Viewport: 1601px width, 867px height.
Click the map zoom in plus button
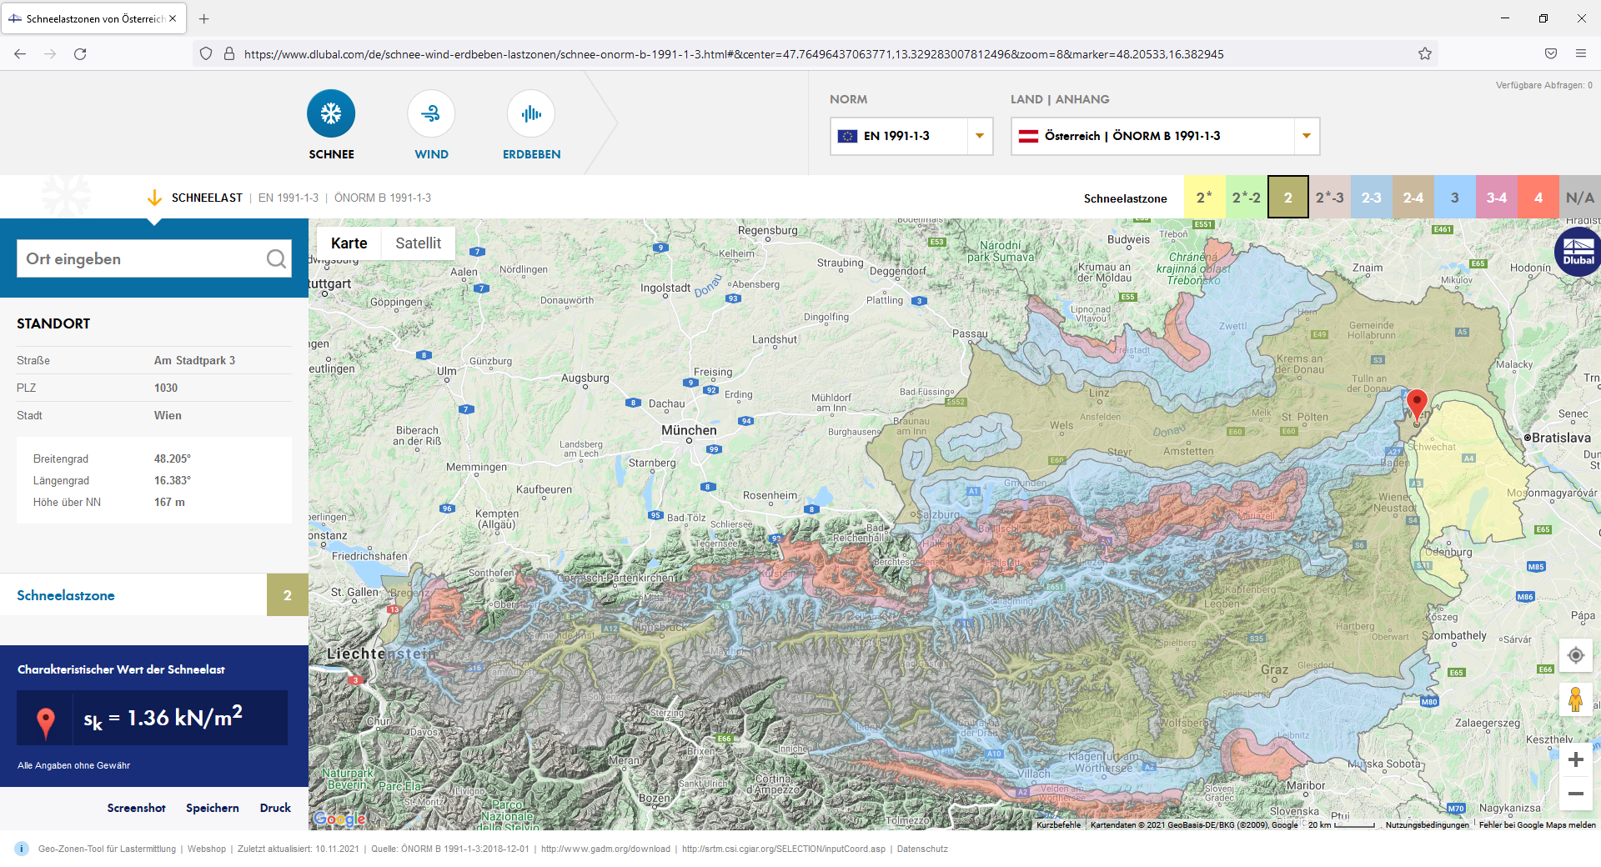[1575, 759]
